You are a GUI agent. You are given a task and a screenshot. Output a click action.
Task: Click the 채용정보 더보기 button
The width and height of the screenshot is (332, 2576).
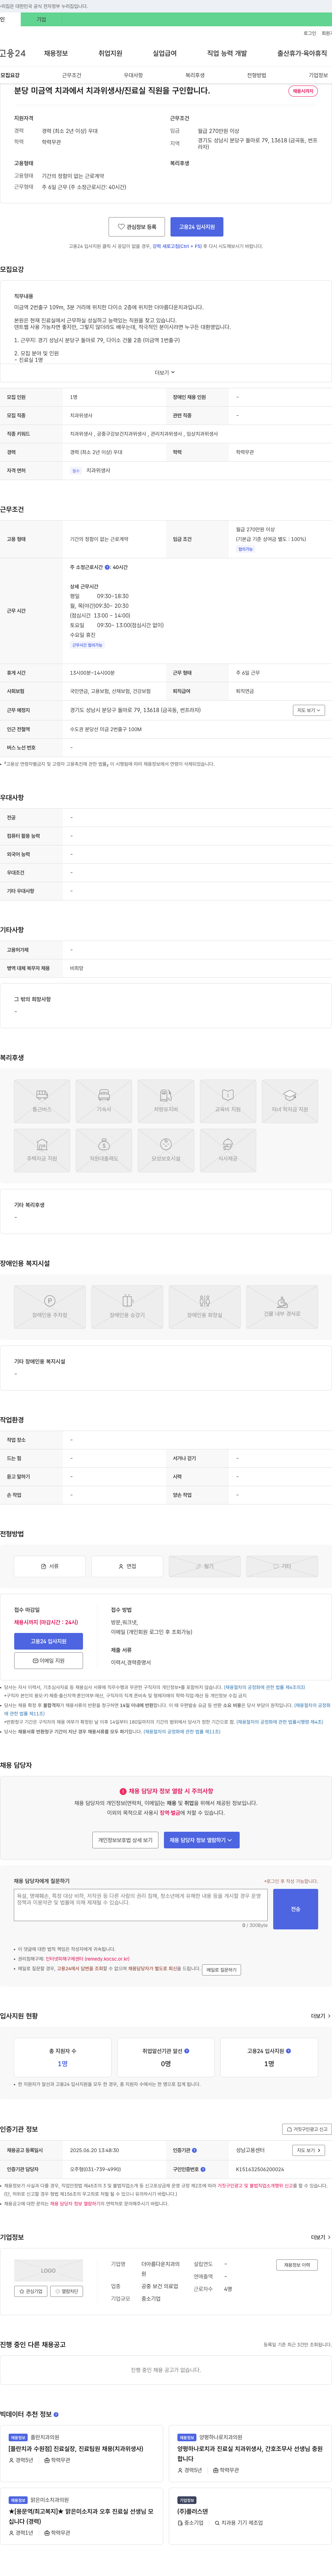pyautogui.click(x=297, y=2265)
